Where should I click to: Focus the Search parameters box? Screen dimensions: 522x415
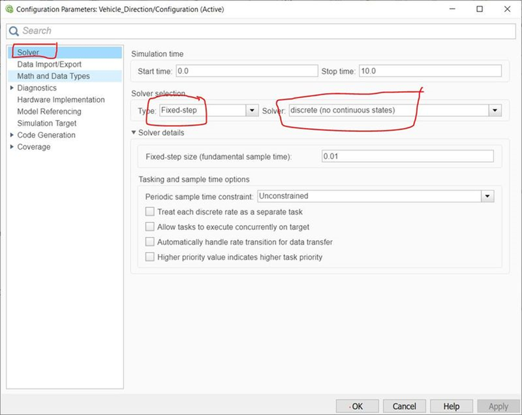(261, 31)
